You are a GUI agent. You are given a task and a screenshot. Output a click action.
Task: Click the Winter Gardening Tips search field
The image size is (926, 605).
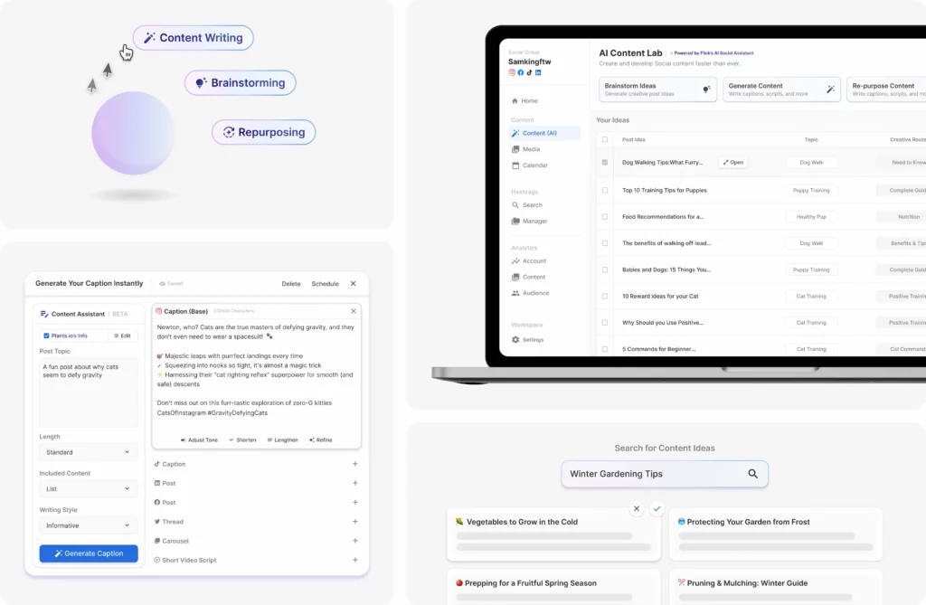coord(651,474)
